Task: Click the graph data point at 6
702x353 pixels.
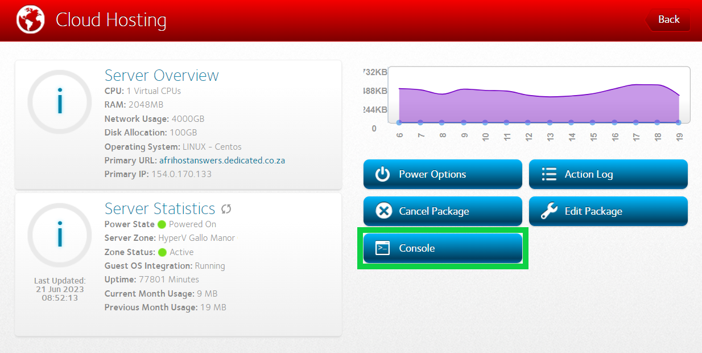Action: point(399,122)
